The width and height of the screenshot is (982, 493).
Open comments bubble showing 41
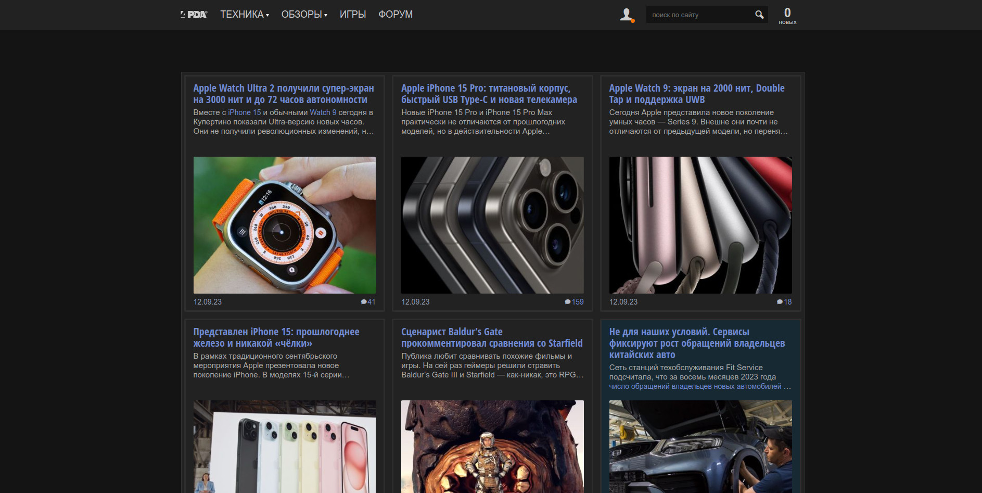tap(368, 302)
